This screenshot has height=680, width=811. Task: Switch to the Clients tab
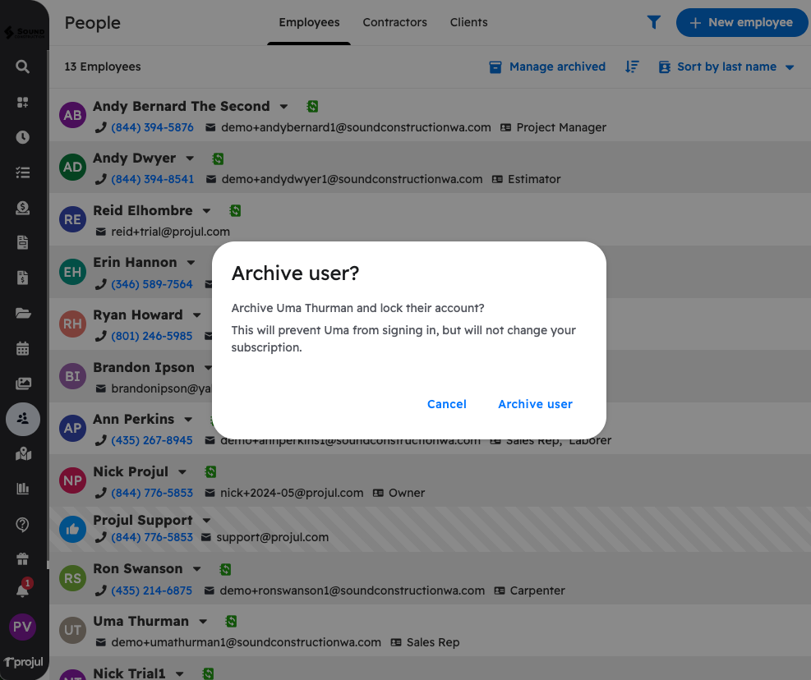pyautogui.click(x=468, y=22)
